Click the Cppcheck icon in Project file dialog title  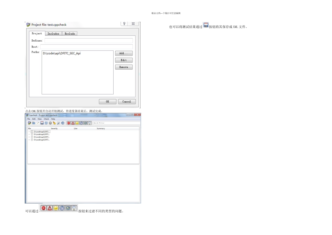tap(28, 24)
